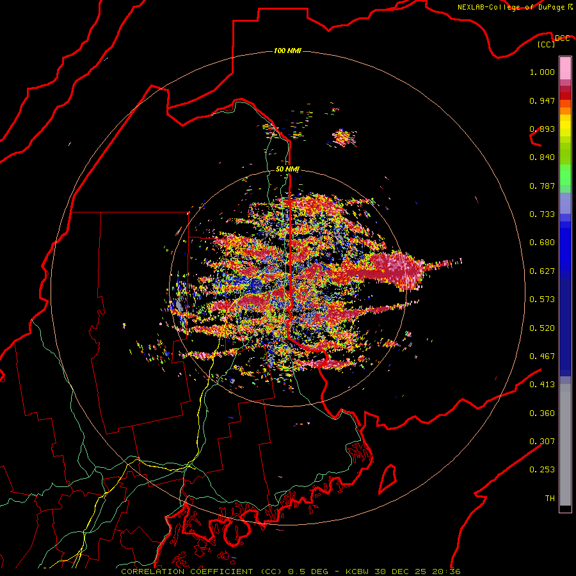Image resolution: width=576 pixels, height=576 pixels.
Task: Click the KCBW radar site identifier
Action: (358, 572)
